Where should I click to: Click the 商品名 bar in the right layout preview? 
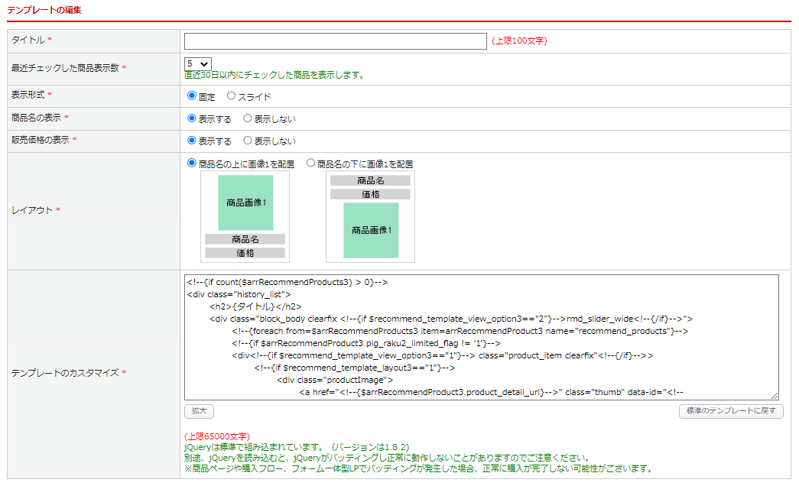point(371,180)
